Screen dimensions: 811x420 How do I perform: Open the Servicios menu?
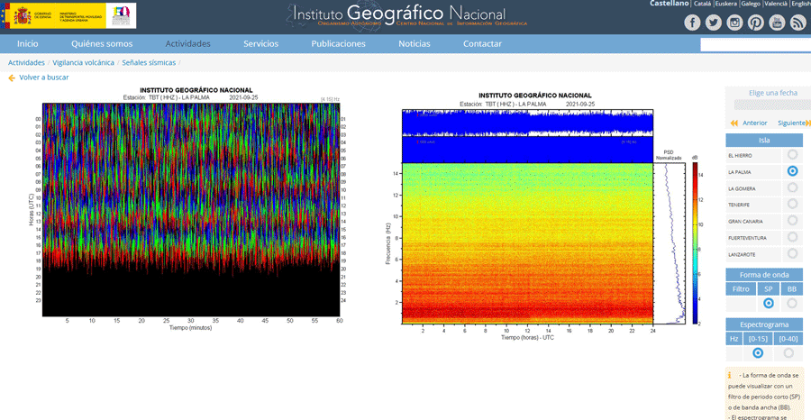click(260, 44)
